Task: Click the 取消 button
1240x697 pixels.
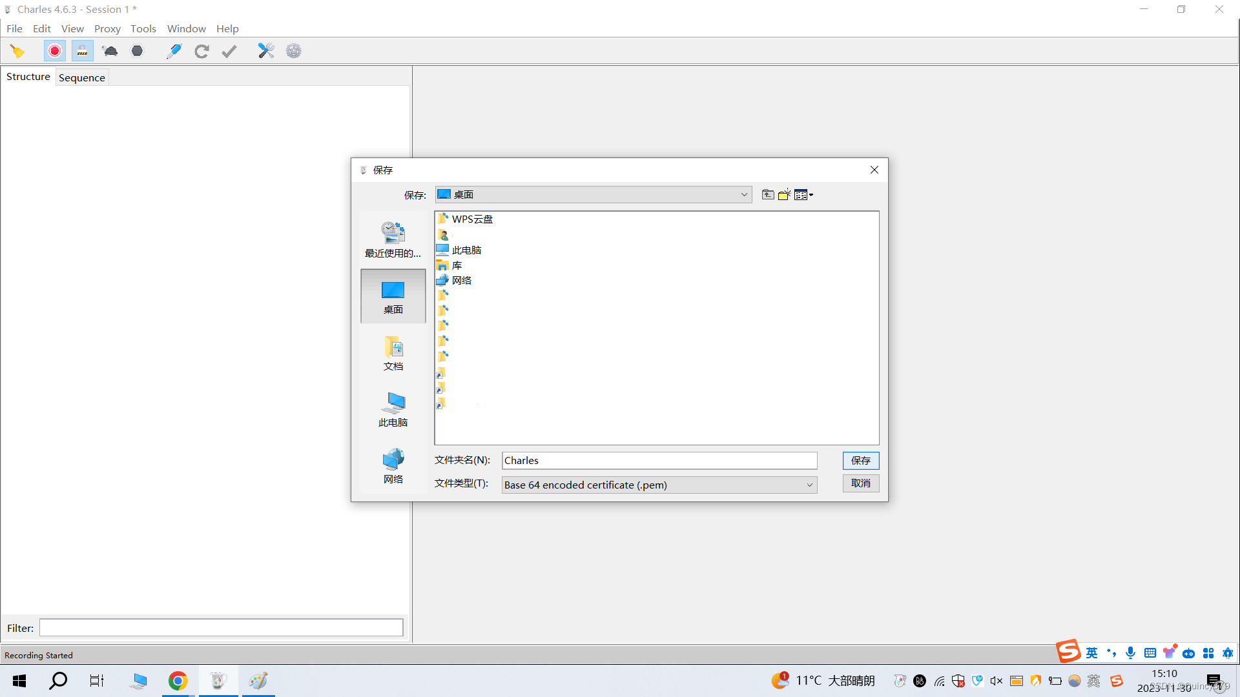Action: pos(861,483)
